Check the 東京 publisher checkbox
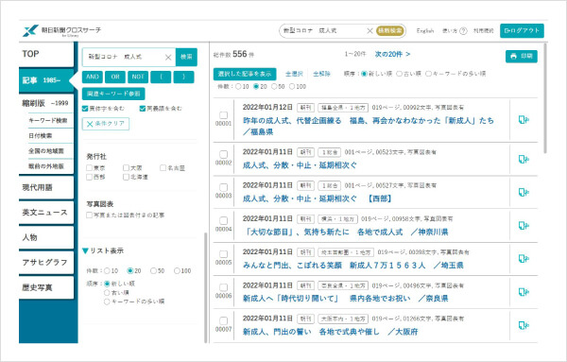567x362 pixels. [x=90, y=168]
